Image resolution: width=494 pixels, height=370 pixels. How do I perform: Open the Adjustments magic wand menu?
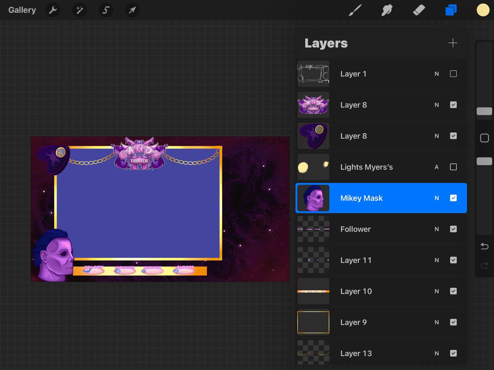(79, 10)
